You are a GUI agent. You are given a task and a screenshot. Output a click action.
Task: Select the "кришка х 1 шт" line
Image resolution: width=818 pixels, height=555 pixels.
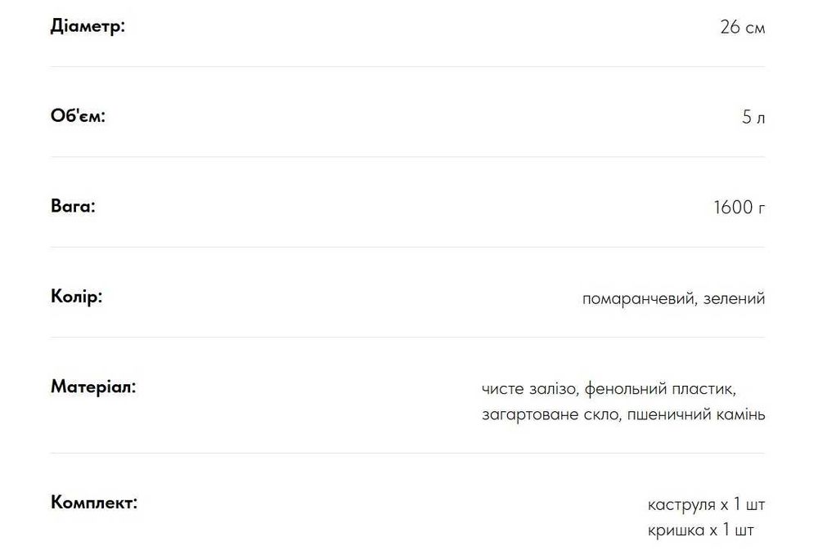[x=700, y=530]
